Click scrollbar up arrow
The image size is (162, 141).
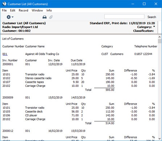(159, 37)
